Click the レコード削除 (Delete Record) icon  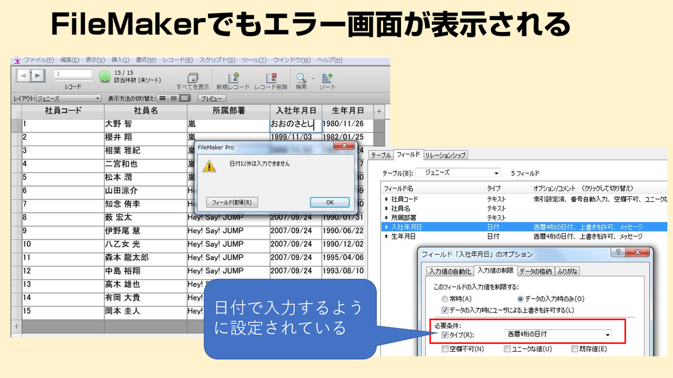click(x=271, y=78)
